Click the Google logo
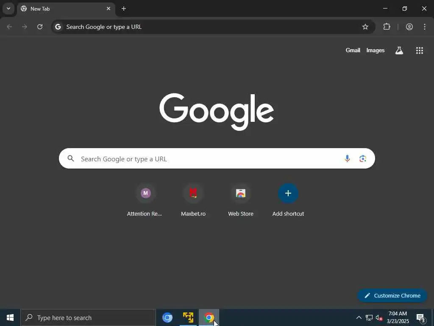The image size is (434, 326). (x=217, y=112)
